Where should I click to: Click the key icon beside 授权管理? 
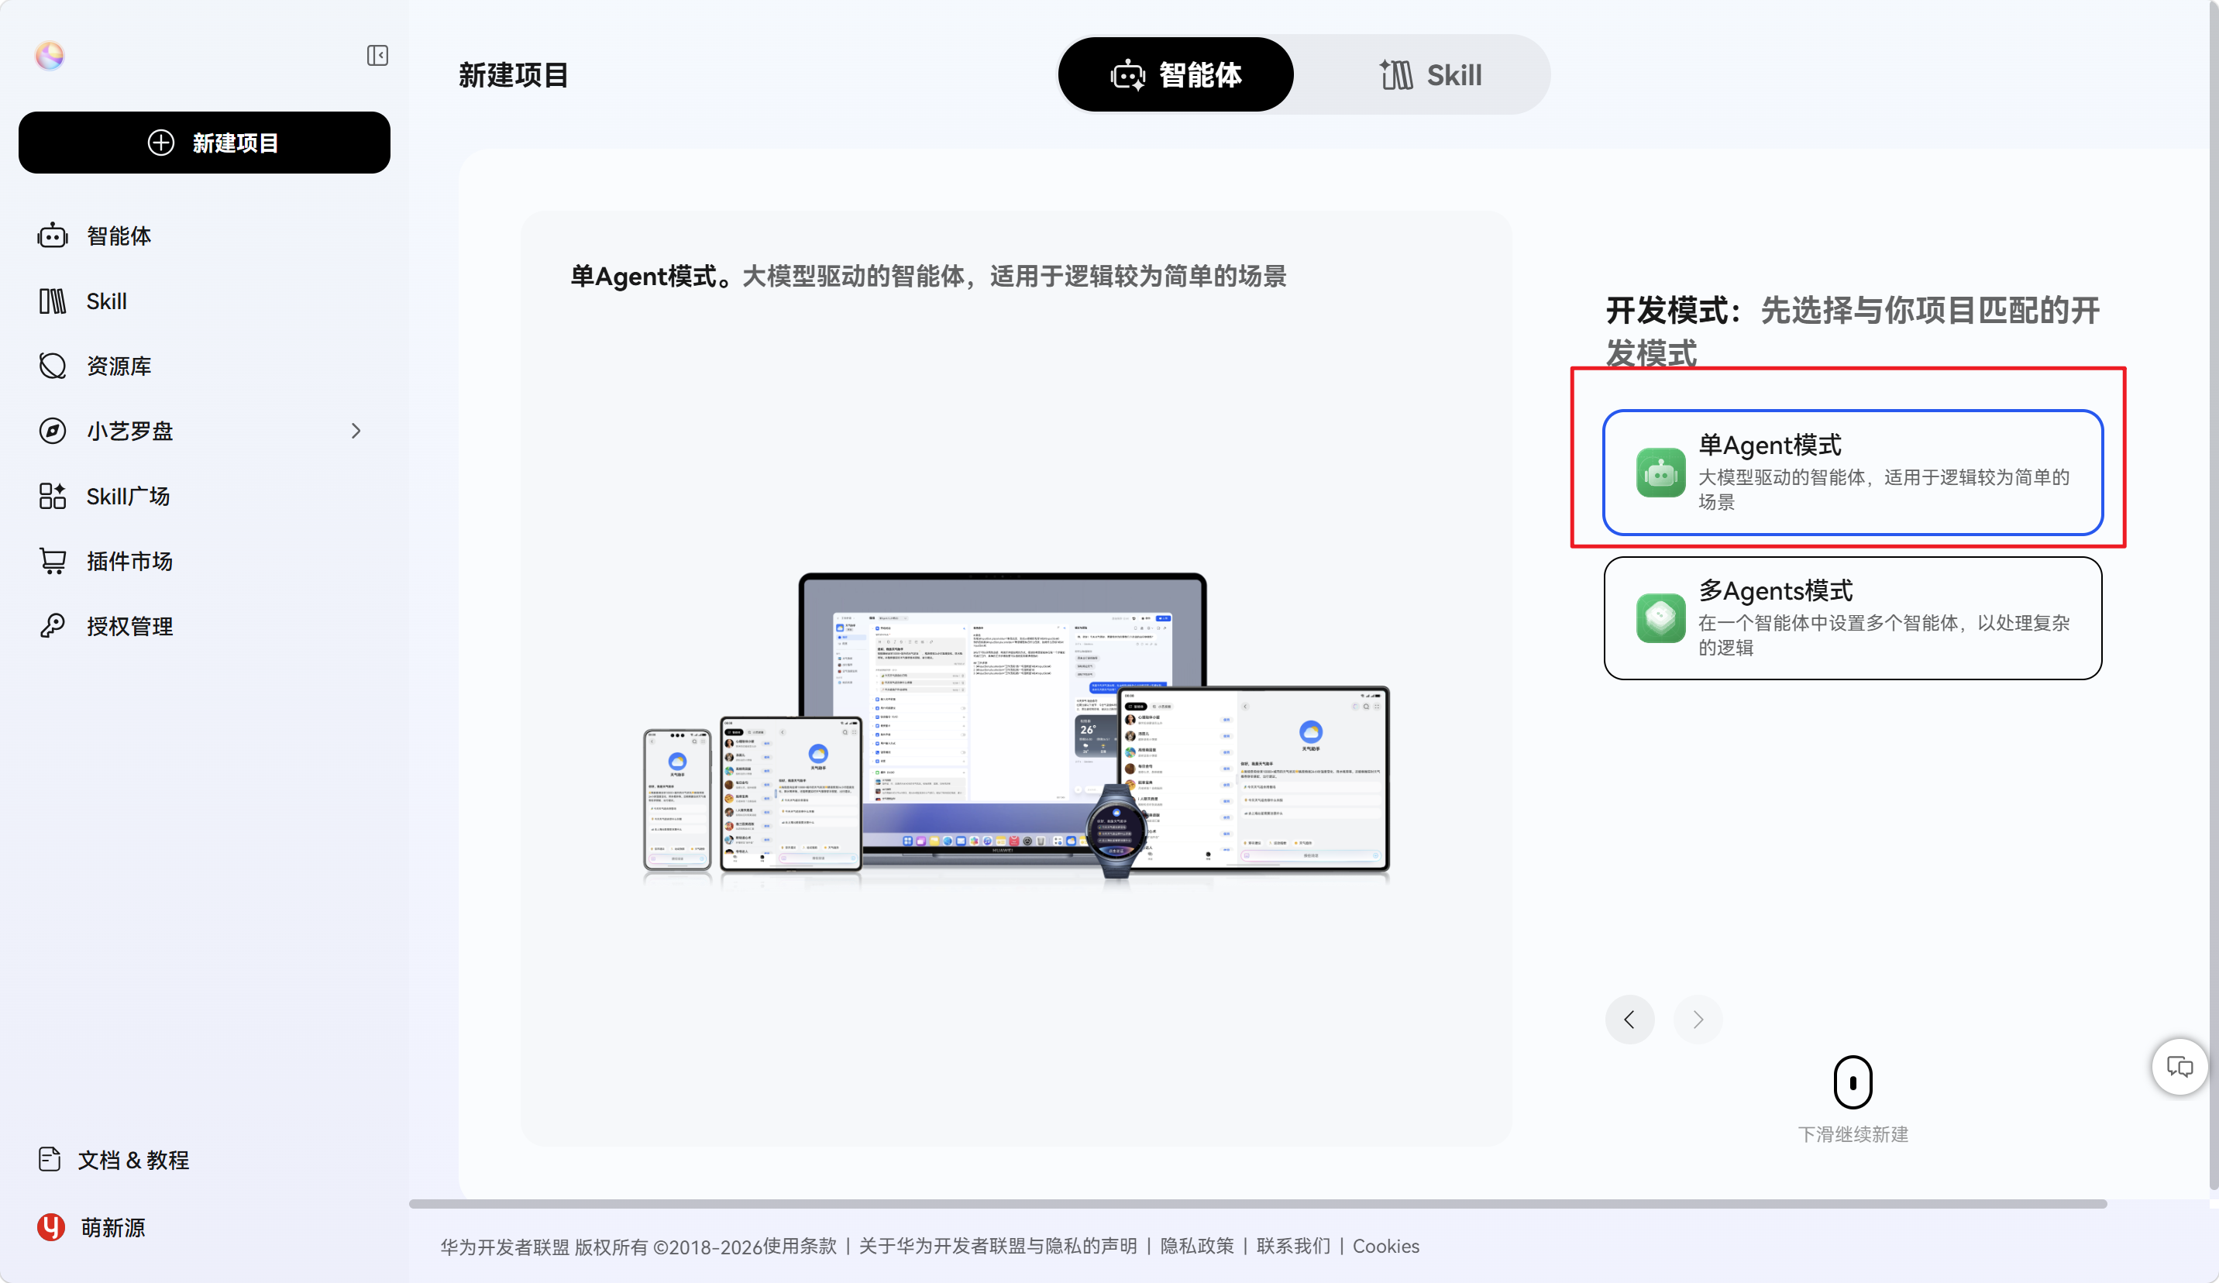[52, 625]
